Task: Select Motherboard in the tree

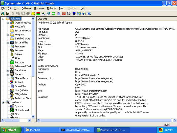Action: (22, 110)
